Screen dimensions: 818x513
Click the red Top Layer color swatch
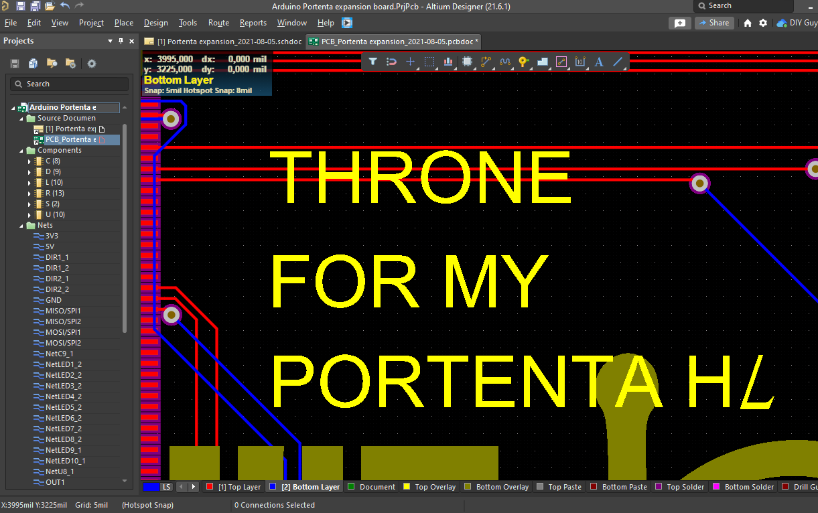(x=210, y=487)
